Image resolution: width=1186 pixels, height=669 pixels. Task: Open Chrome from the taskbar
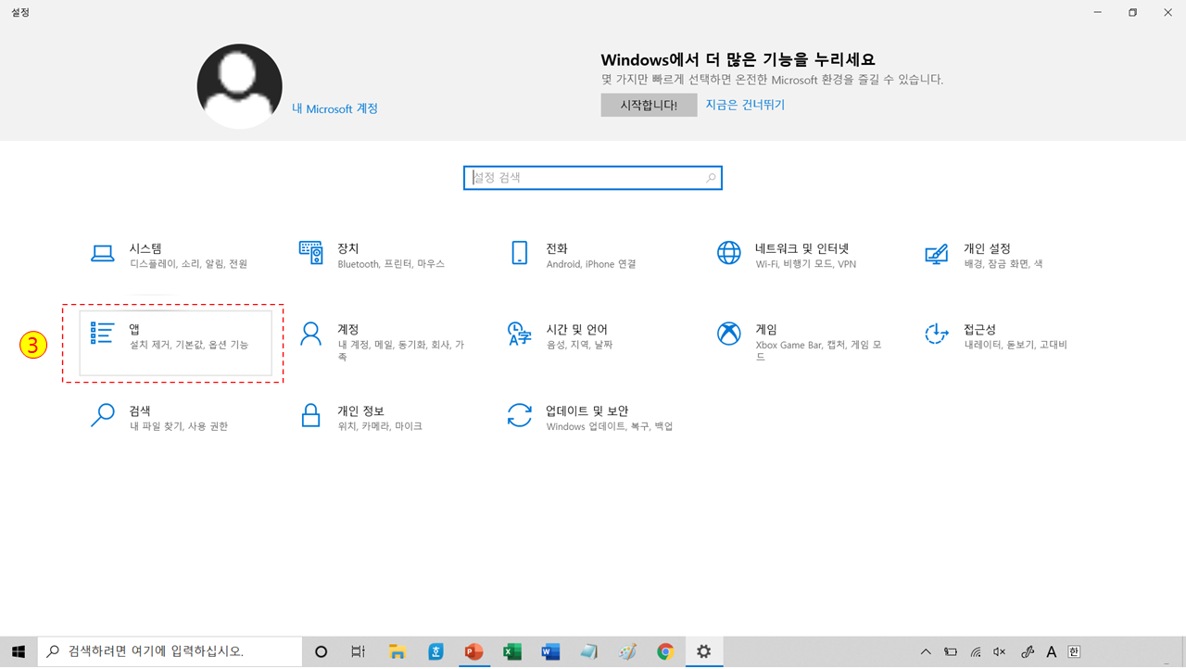click(x=666, y=651)
